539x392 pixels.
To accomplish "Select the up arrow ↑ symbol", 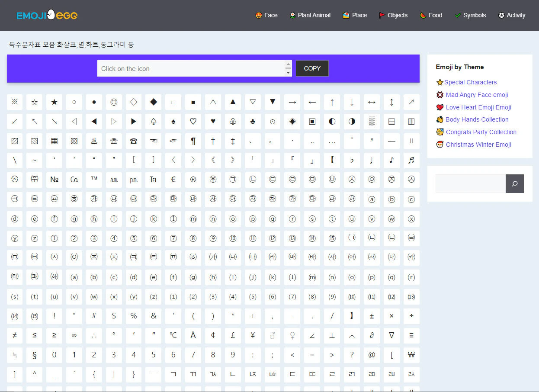I will [332, 102].
